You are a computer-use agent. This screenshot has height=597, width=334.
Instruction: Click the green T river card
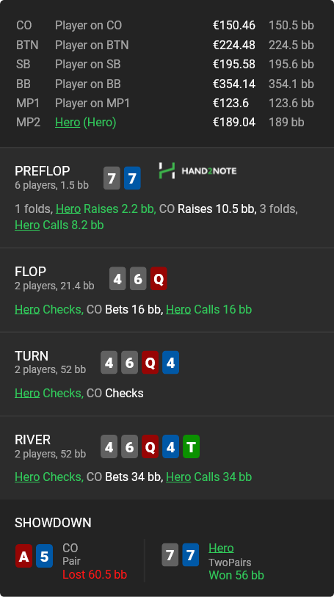(x=191, y=446)
